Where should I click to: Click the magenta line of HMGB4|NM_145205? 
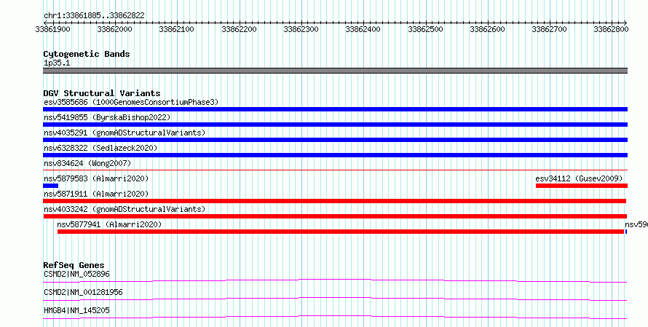click(335, 318)
